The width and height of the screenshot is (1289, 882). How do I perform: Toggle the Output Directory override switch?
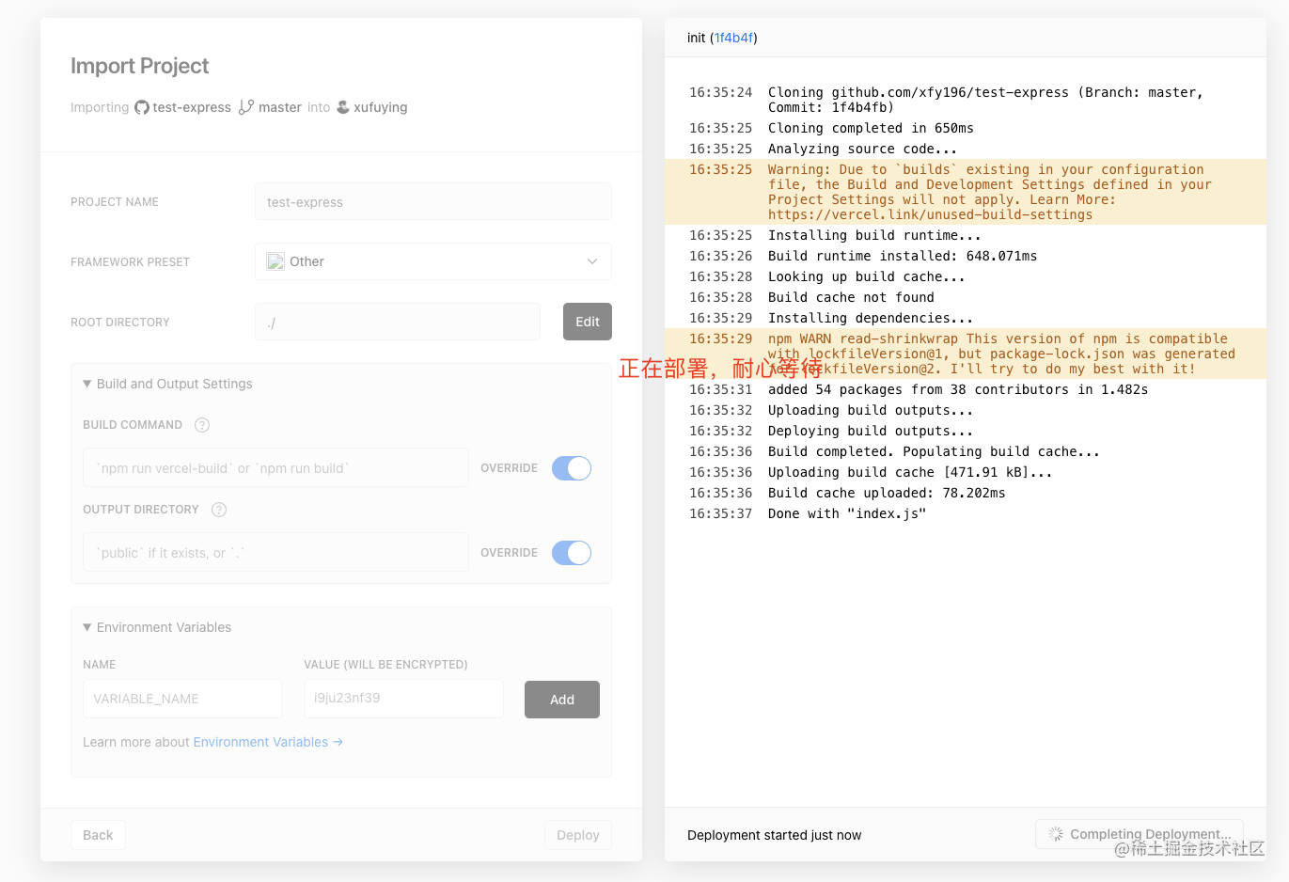click(572, 553)
